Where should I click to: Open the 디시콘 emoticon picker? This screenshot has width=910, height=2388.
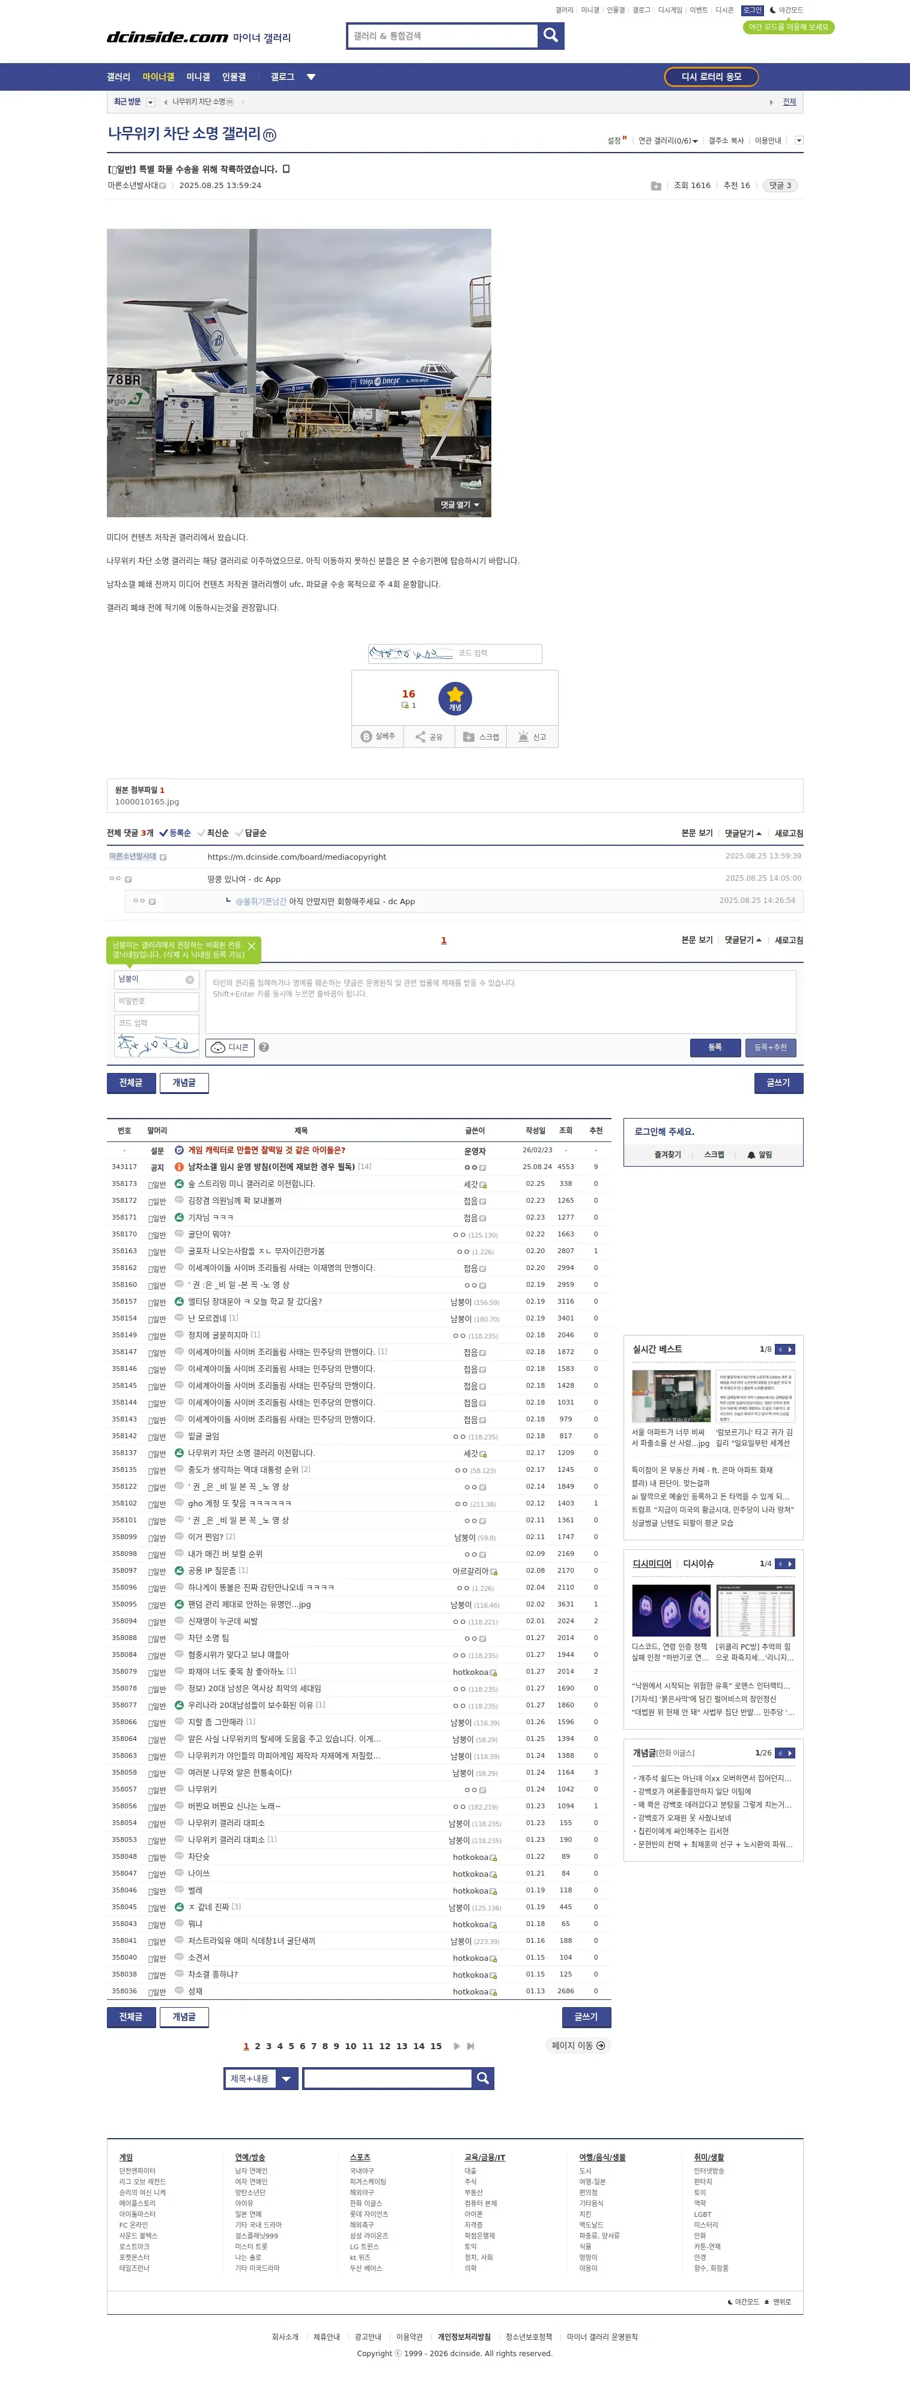[230, 1048]
